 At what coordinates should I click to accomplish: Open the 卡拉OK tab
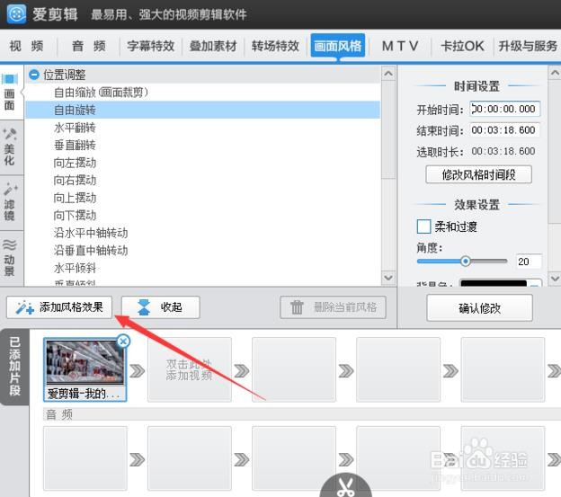click(x=462, y=46)
